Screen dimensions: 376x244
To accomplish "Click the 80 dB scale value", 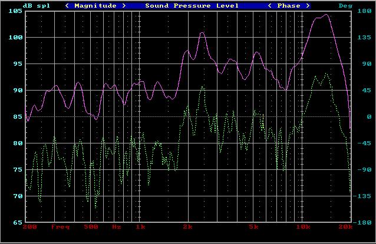I will coord(18,143).
